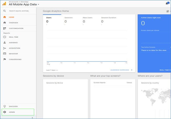
Task: Expand the BEHAVIOR reports section
Action: [x=18, y=54]
